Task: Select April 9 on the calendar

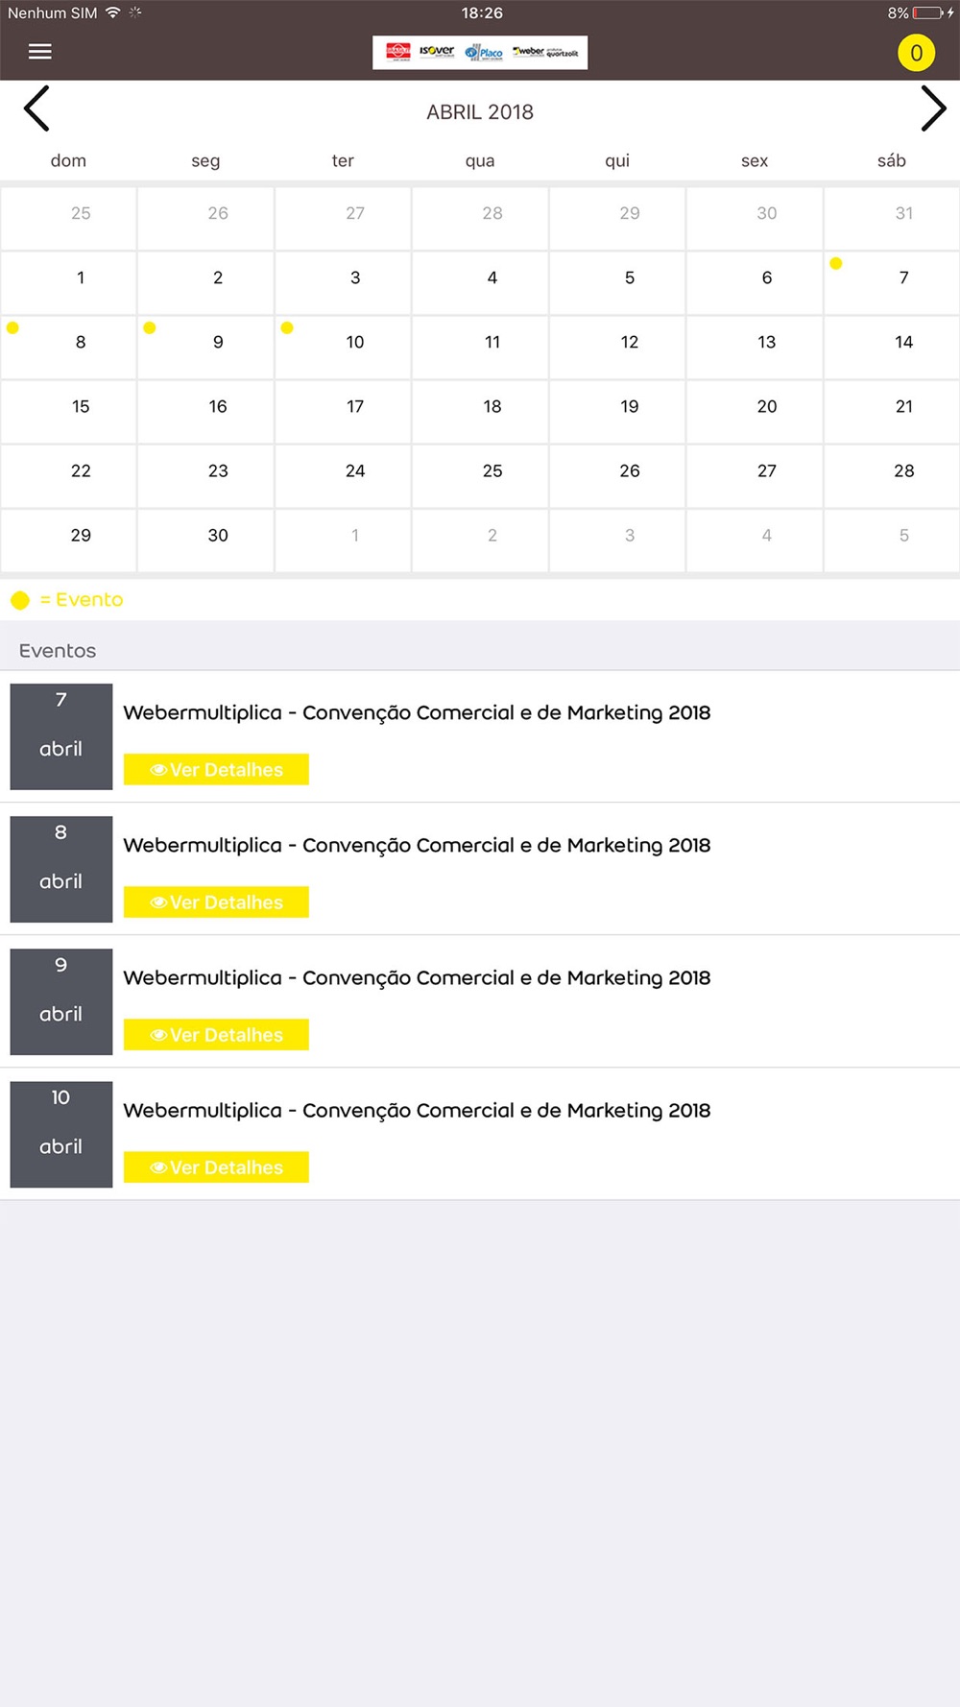Action: point(205,347)
